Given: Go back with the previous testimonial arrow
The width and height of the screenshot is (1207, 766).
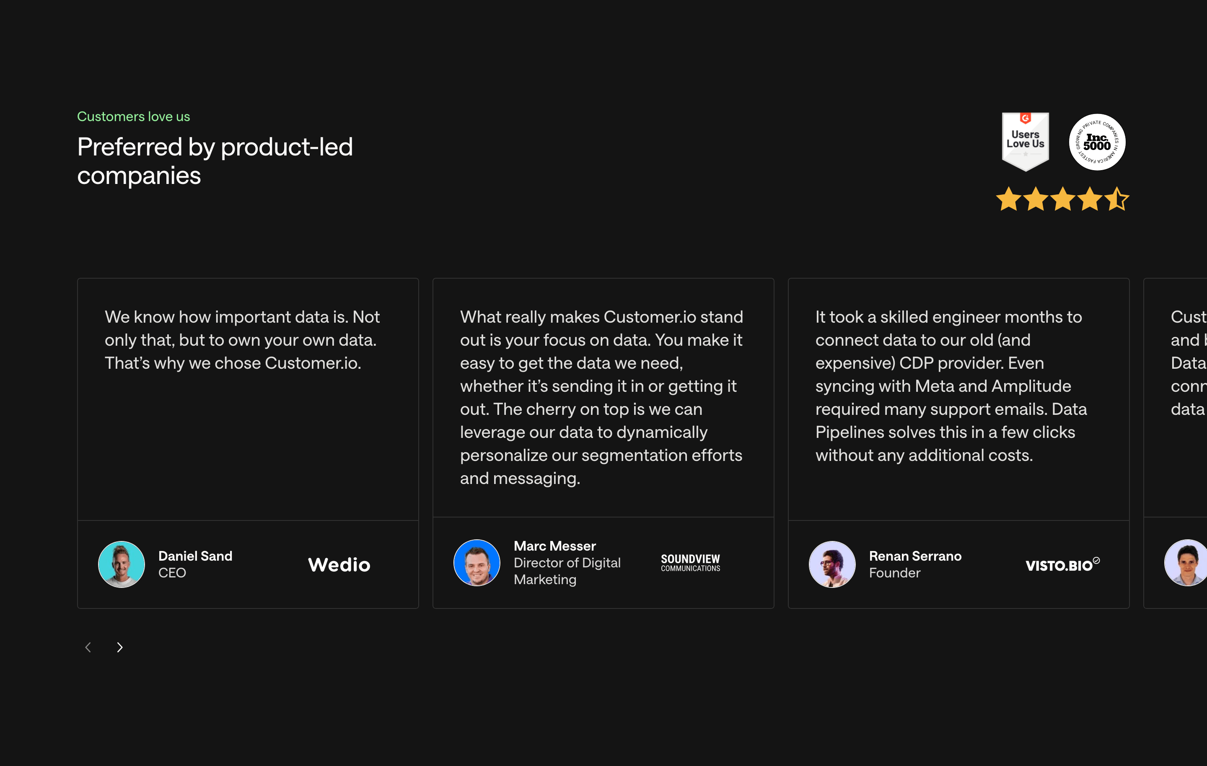Looking at the screenshot, I should 88,647.
